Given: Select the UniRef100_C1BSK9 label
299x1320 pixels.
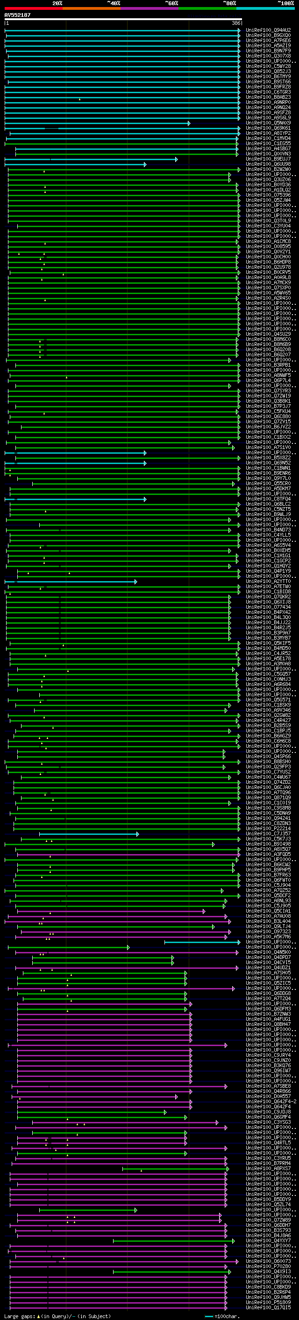Looking at the screenshot, I should tap(268, 705).
